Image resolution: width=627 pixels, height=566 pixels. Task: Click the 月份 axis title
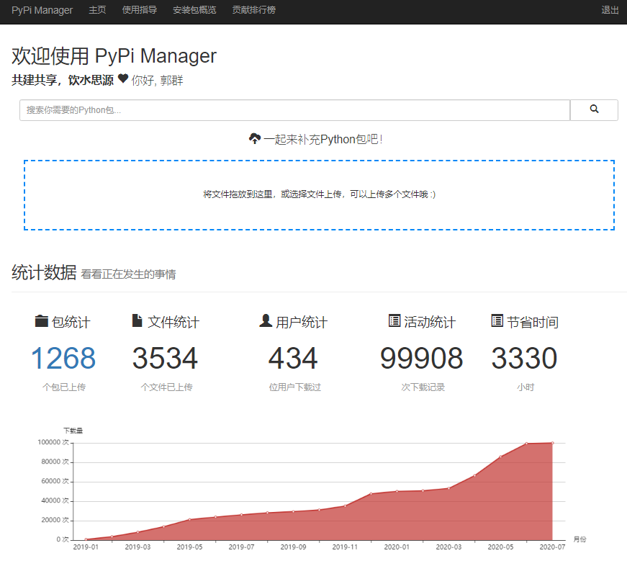click(579, 539)
